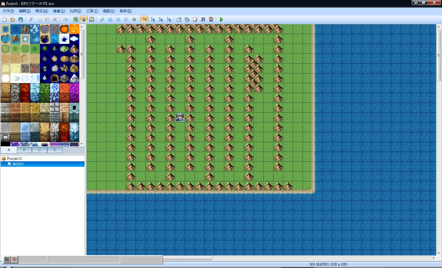This screenshot has width=442, height=268.
Task: Select the Ellipse drawing tool
Action: point(118,19)
